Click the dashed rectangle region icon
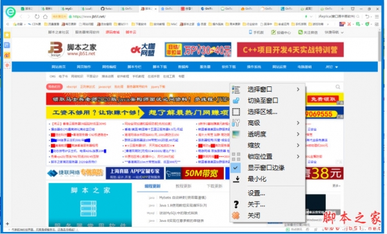 point(236,112)
